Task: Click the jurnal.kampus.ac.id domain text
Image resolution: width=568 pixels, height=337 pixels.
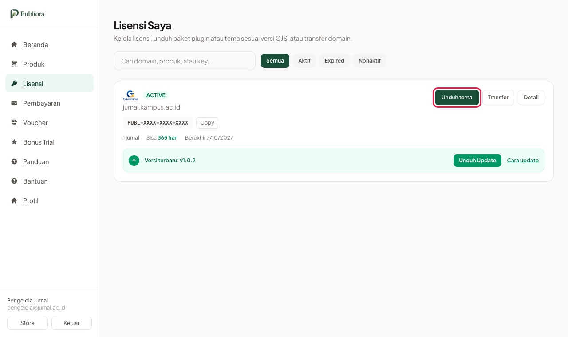Action: coord(151,107)
